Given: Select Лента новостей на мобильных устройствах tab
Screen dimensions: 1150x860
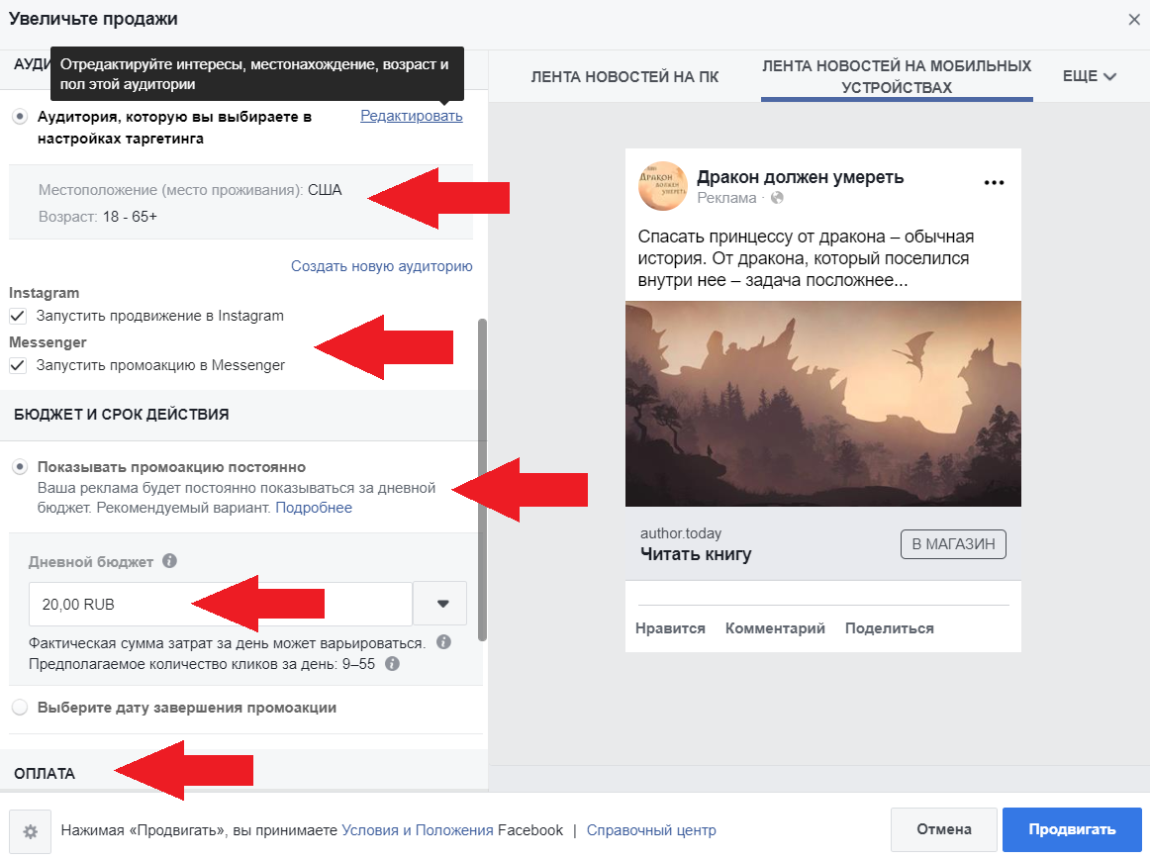Looking at the screenshot, I should [897, 76].
